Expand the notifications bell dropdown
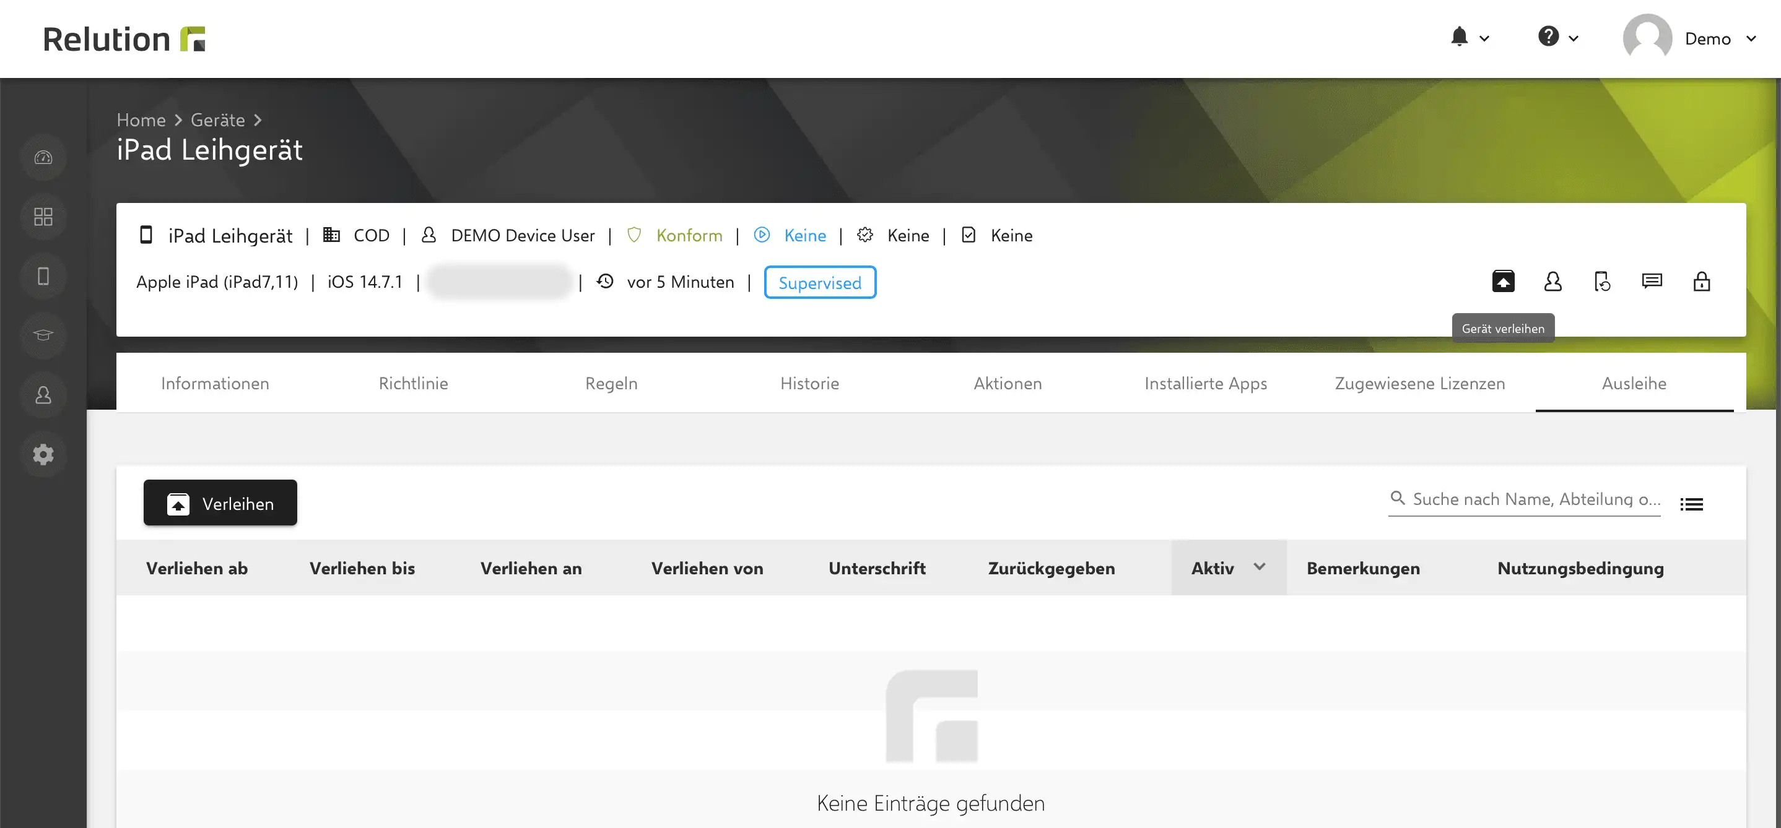 pyautogui.click(x=1469, y=37)
